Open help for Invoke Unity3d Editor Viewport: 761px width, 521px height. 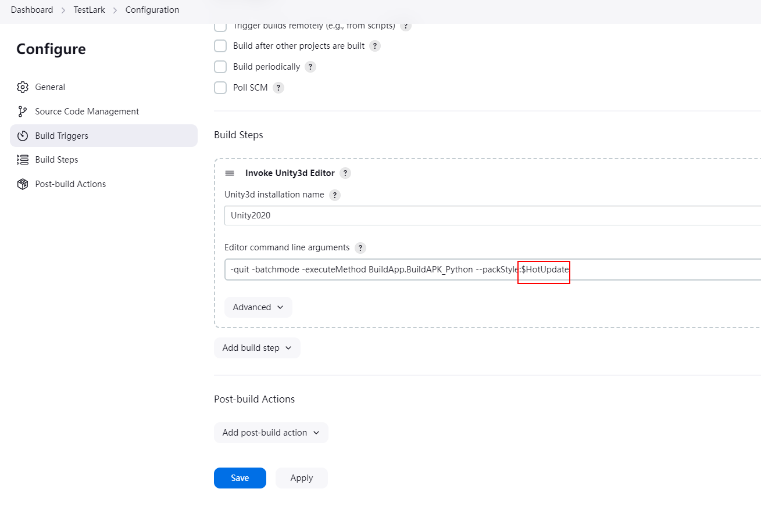(345, 173)
